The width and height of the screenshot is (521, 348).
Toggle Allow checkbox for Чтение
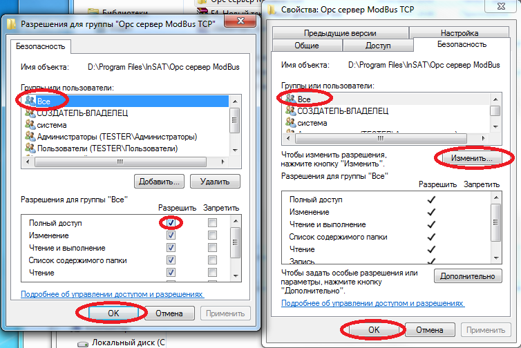coord(171,272)
